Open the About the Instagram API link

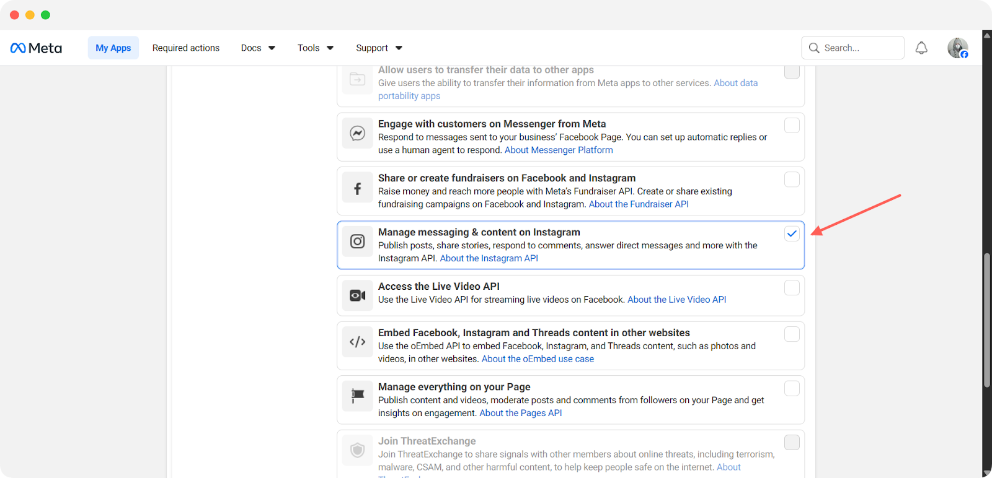point(489,259)
